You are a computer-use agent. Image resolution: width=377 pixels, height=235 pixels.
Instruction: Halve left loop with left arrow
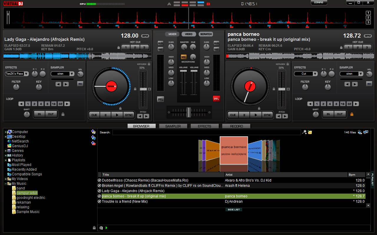point(21,104)
